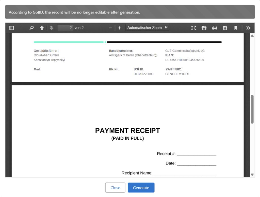This screenshot has width=260, height=197.
Task: Click the Close button
Action: [x=115, y=188]
